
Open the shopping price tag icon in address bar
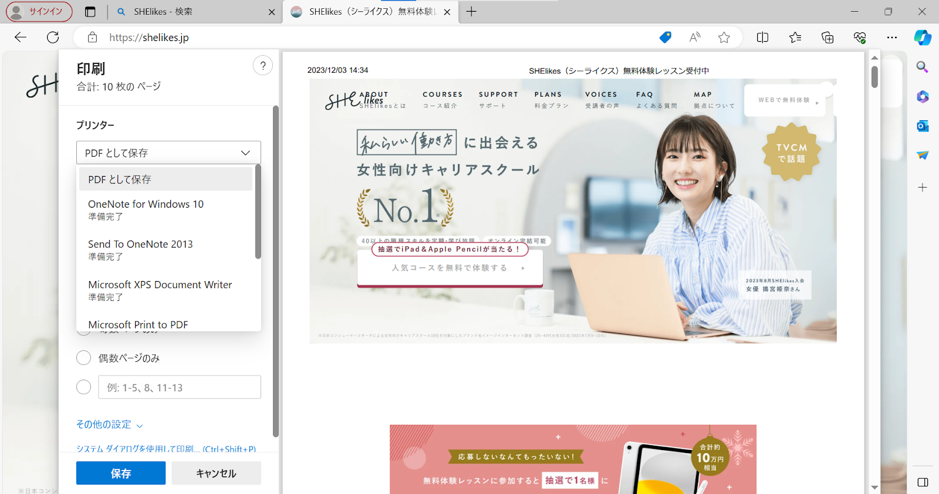665,38
